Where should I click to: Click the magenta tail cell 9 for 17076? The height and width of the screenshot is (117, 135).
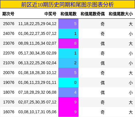coord(68,102)
